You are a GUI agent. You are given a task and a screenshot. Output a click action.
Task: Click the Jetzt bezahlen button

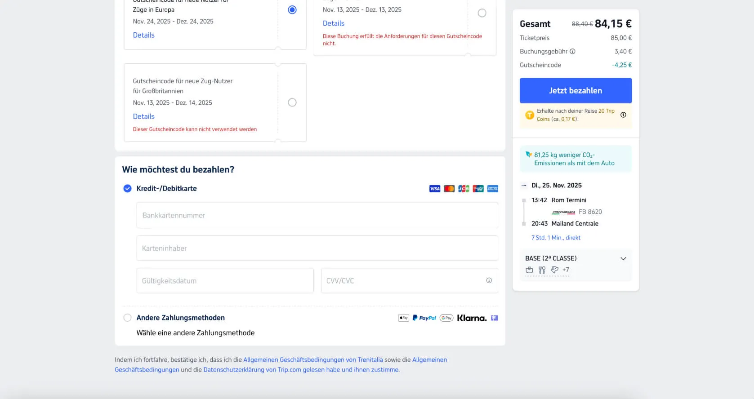coord(576,91)
